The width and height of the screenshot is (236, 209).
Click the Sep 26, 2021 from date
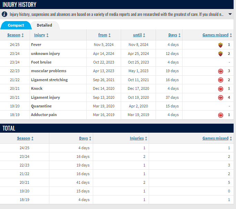(x=104, y=80)
